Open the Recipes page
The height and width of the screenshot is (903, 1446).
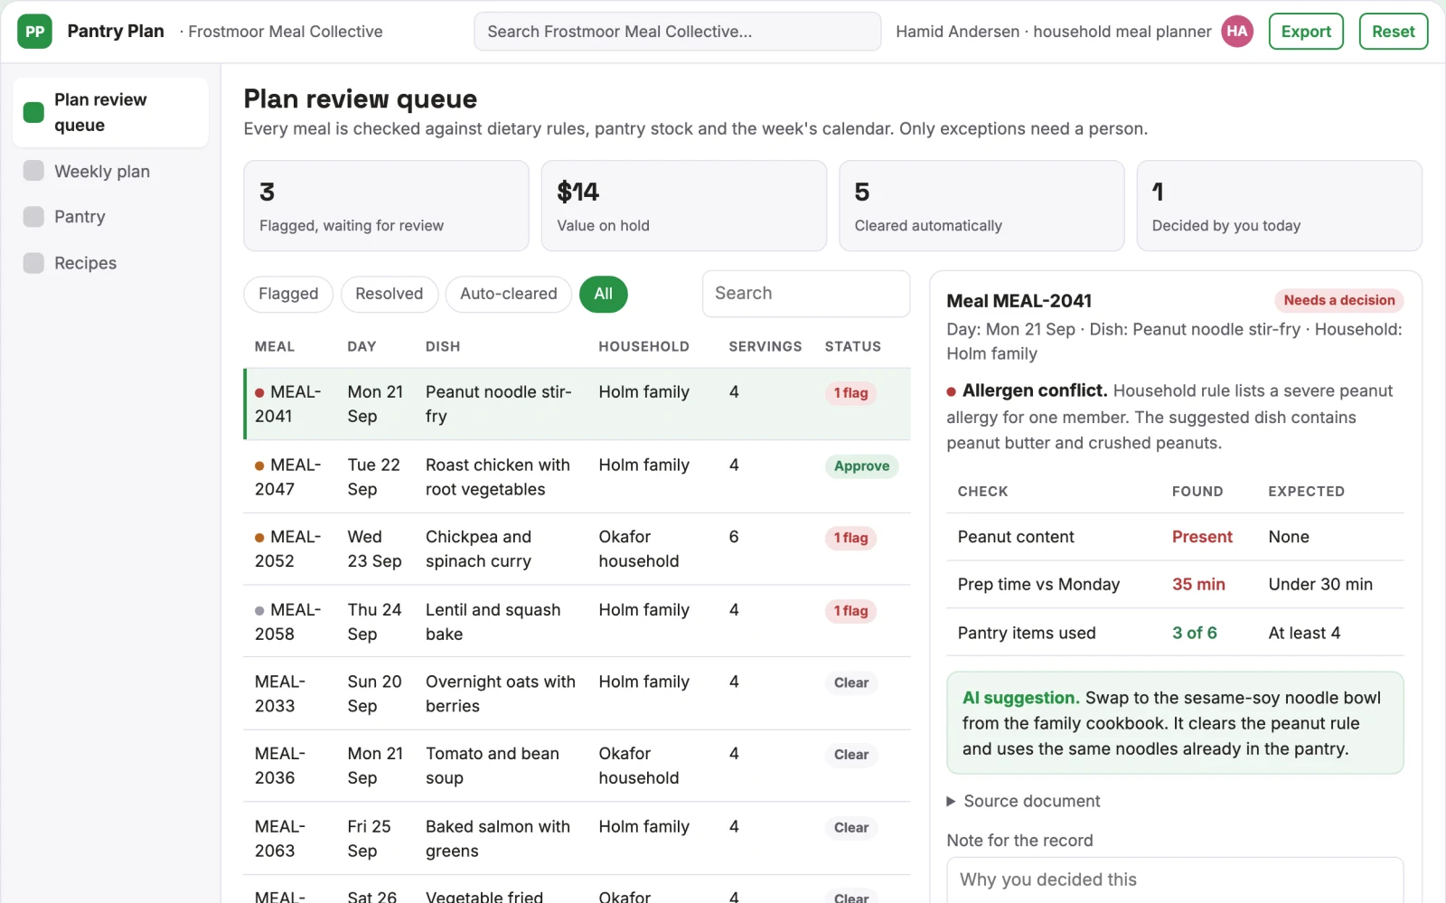[x=110, y=263]
